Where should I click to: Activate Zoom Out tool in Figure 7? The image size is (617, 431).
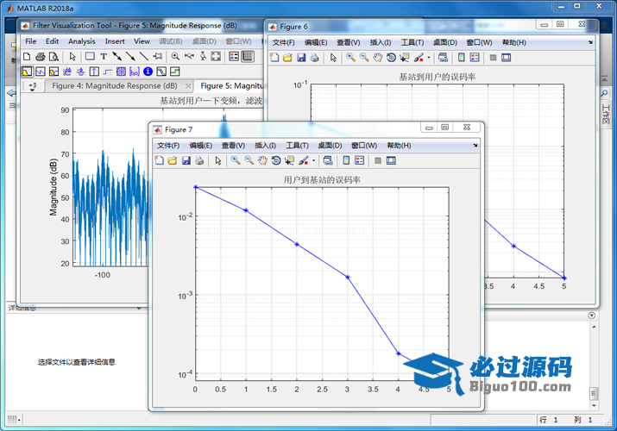(249, 160)
